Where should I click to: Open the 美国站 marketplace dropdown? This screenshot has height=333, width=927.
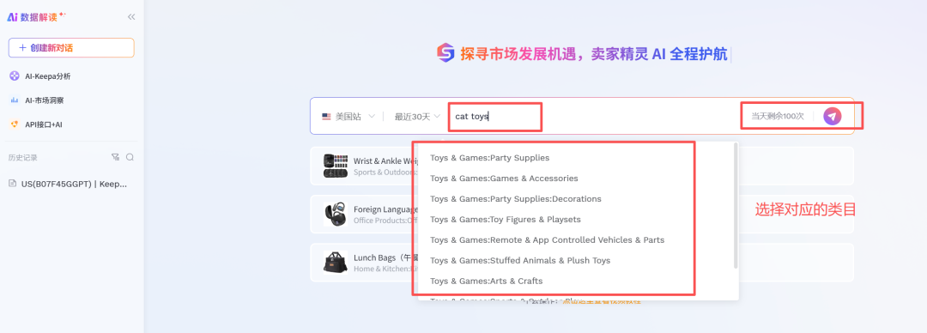point(348,117)
